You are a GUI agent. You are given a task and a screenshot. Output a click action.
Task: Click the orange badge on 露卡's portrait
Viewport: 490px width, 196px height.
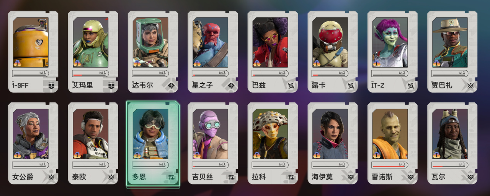point(317,63)
